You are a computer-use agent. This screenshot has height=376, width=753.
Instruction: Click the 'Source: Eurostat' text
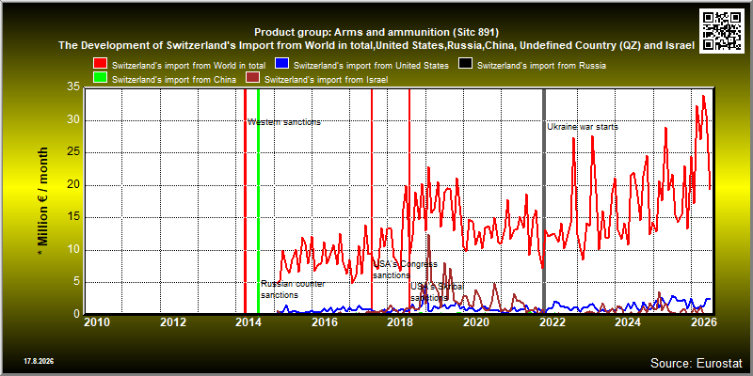click(697, 363)
